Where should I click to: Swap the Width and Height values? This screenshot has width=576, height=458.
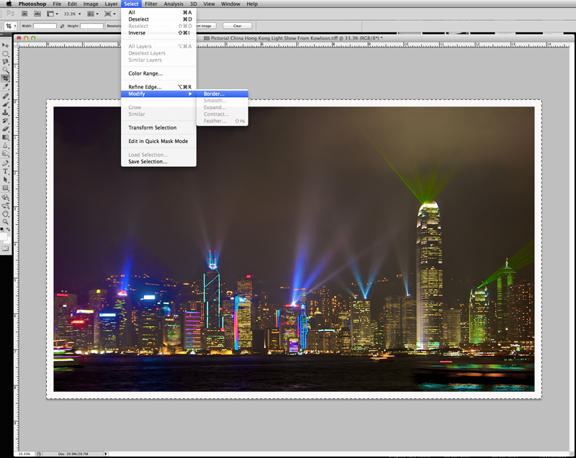coord(62,26)
